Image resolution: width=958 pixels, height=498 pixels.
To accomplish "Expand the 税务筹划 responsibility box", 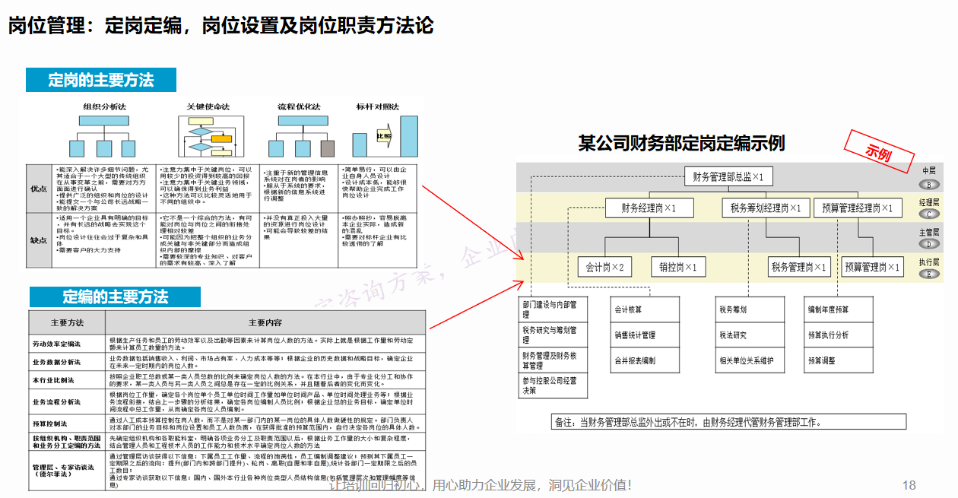I will (x=749, y=308).
